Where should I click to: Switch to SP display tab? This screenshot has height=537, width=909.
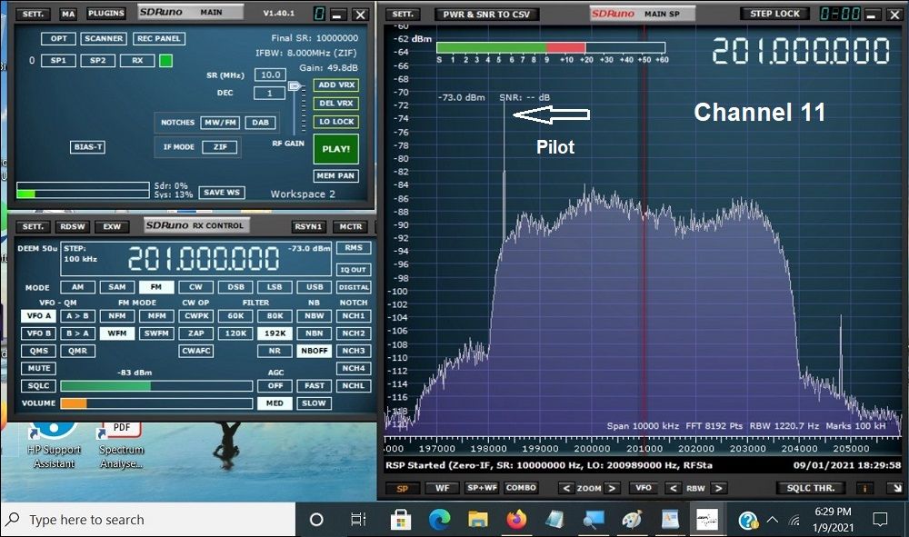[x=403, y=488]
